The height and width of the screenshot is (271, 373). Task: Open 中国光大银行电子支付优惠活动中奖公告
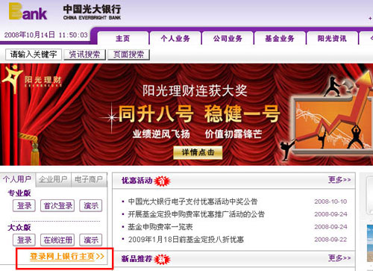coord(192,202)
